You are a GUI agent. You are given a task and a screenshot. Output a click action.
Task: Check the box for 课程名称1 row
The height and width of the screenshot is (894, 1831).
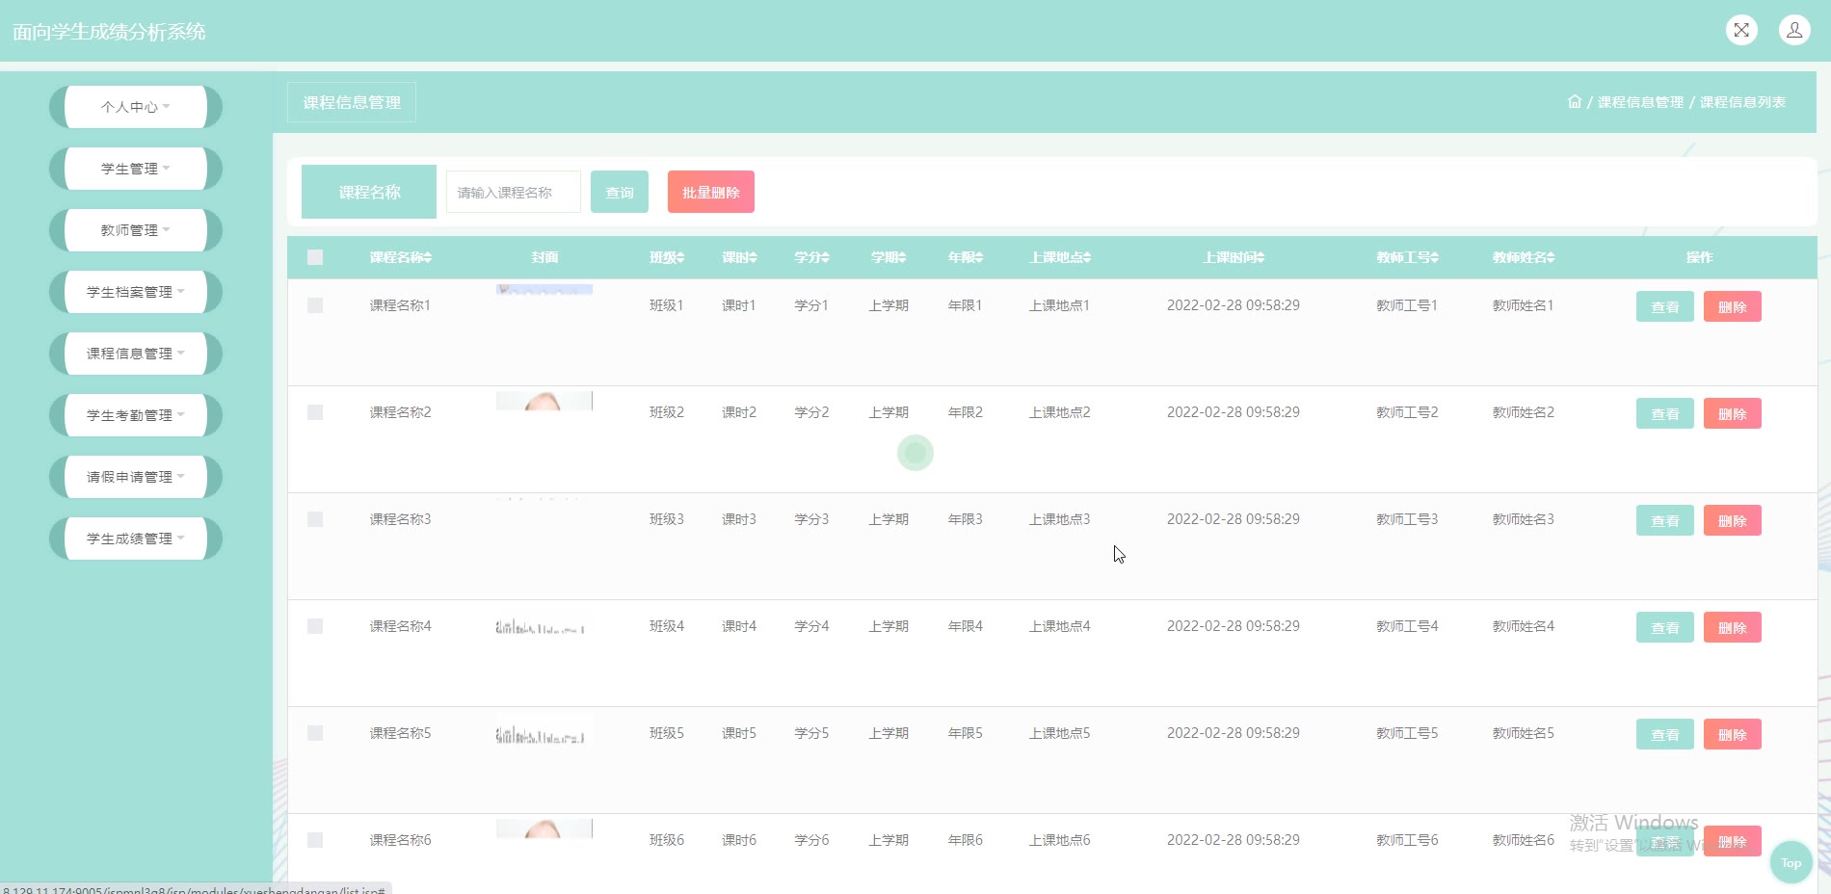(315, 305)
